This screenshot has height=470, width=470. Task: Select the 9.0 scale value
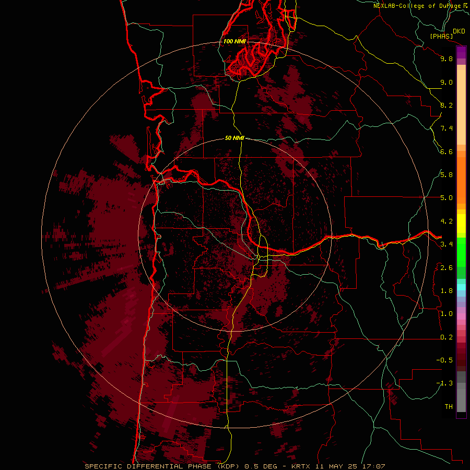coord(446,82)
